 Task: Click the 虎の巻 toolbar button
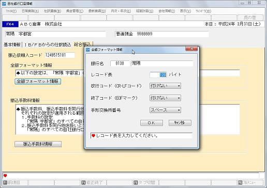(250, 18)
